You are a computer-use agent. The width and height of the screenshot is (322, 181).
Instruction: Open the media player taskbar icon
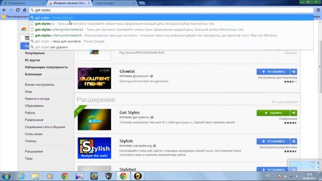50,176
